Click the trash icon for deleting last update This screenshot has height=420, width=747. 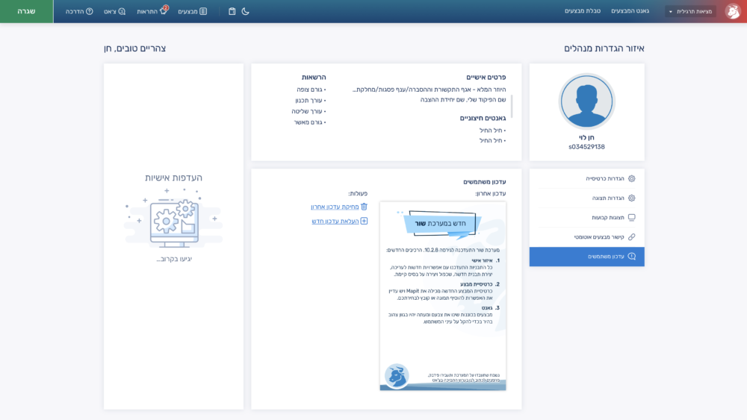[365, 207]
